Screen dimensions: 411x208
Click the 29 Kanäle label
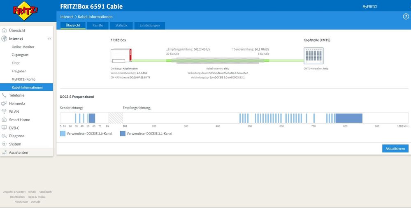coord(172,54)
